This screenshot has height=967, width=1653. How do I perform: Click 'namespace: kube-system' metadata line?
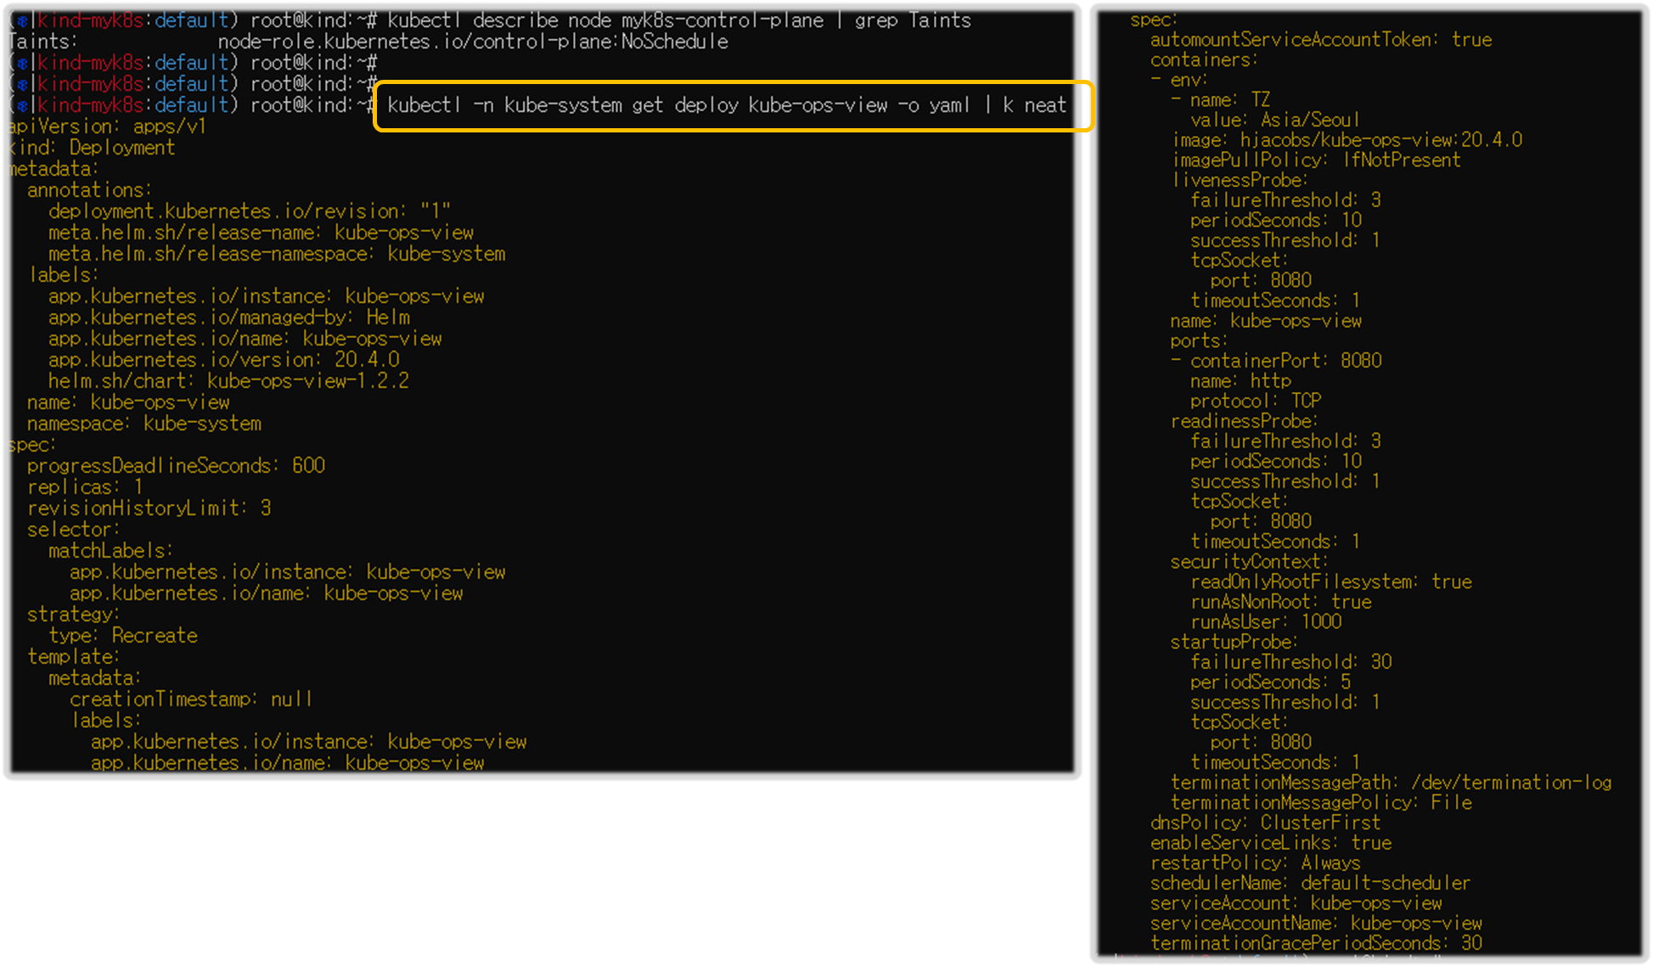point(144,424)
